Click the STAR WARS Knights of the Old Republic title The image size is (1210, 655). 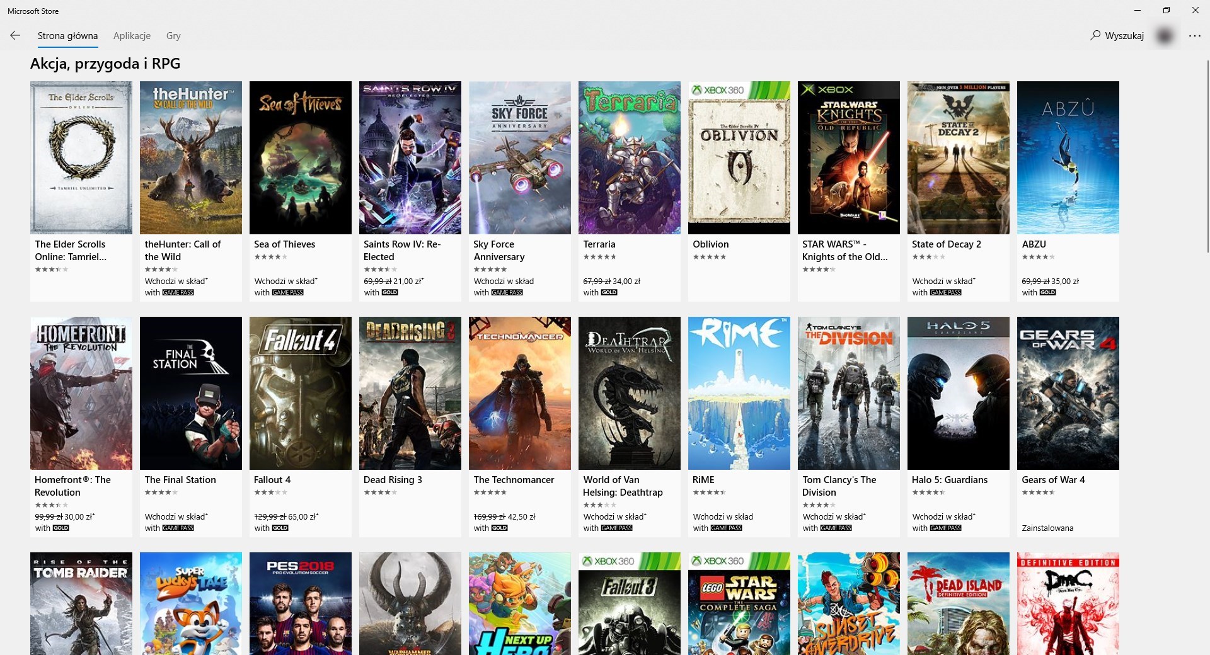[844, 250]
